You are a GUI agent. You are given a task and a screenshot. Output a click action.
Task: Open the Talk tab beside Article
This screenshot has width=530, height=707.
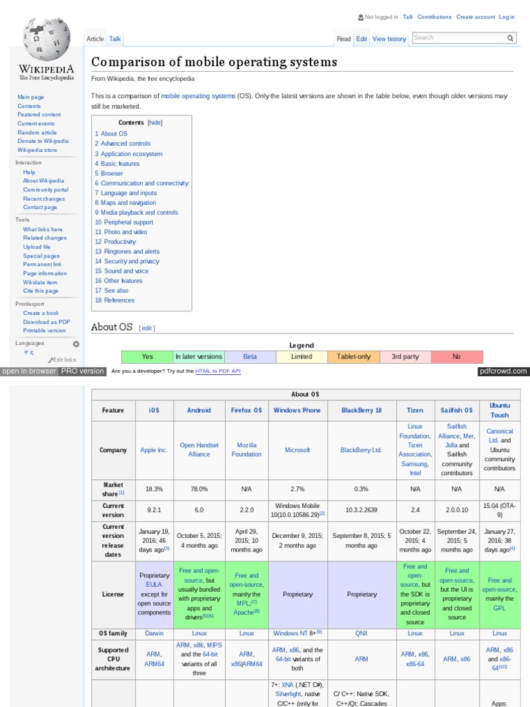pyautogui.click(x=115, y=39)
